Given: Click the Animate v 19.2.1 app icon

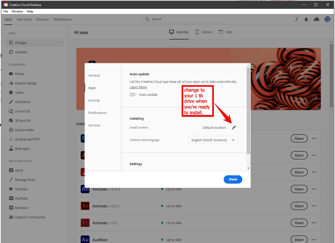Looking at the screenshot, I should tap(85, 206).
